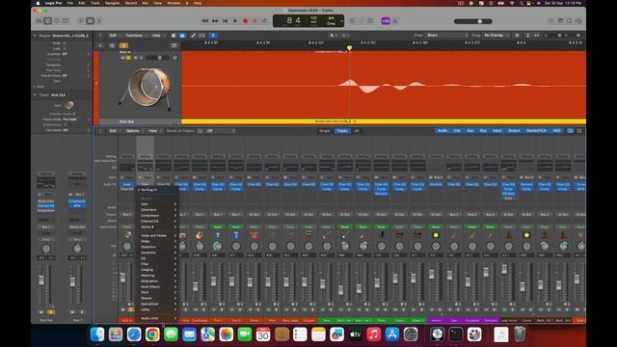This screenshot has height=347, width=617.
Task: Open Distortion plug-in submenu
Action: [157, 247]
